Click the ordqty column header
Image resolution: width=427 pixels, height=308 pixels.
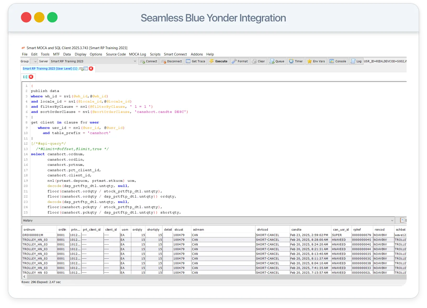[138, 230]
